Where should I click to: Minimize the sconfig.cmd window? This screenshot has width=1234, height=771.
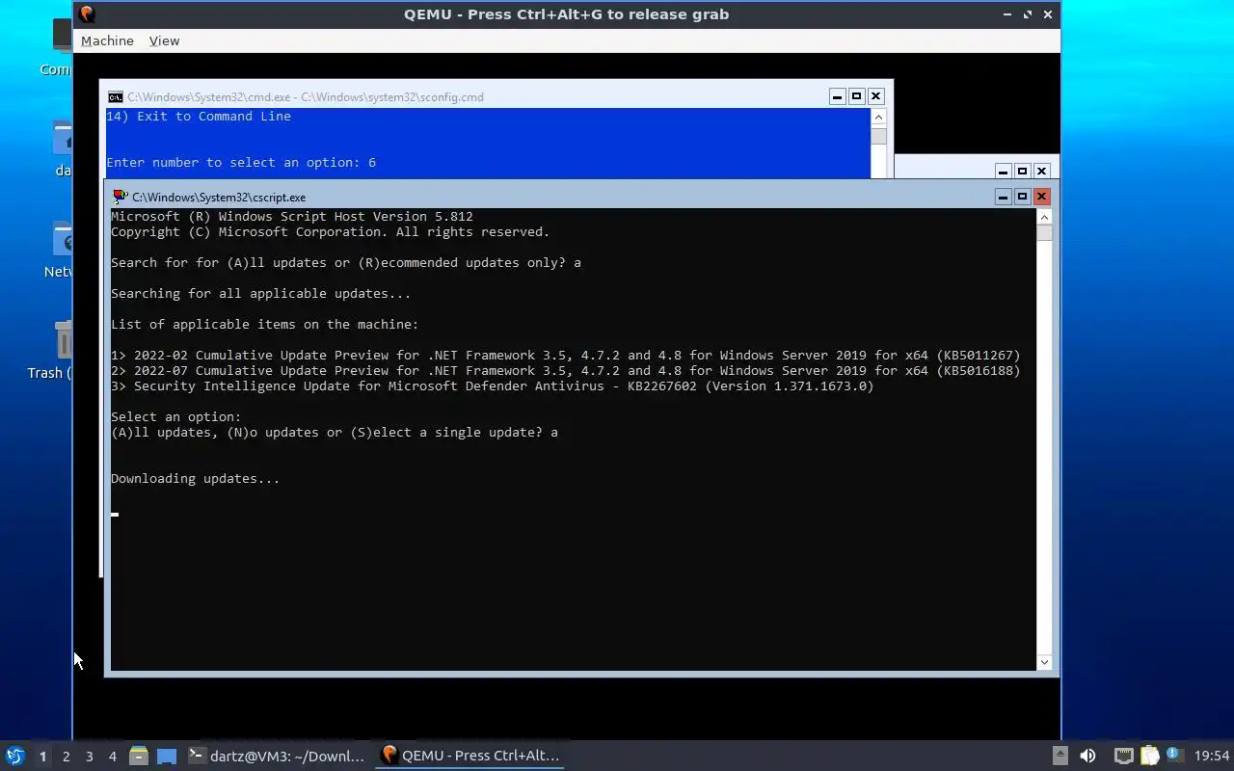[837, 96]
